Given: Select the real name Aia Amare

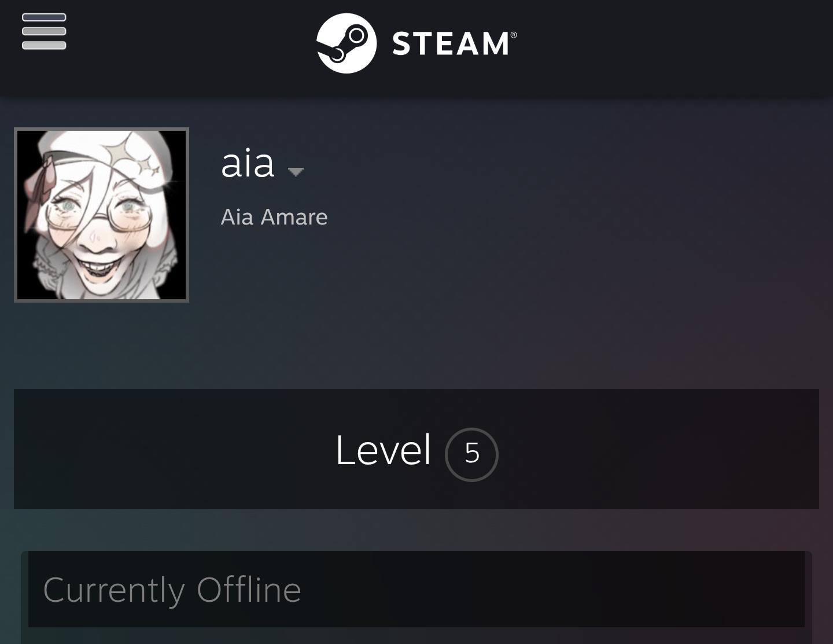Looking at the screenshot, I should point(274,217).
